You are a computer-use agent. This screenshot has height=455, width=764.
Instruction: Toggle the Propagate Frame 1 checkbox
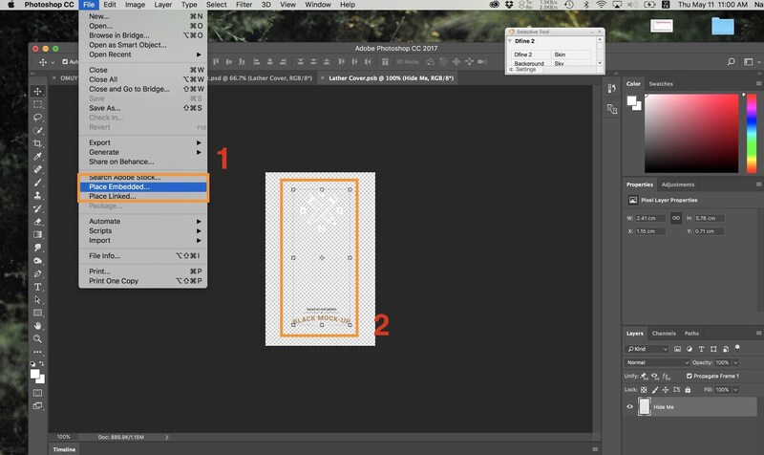tap(689, 376)
